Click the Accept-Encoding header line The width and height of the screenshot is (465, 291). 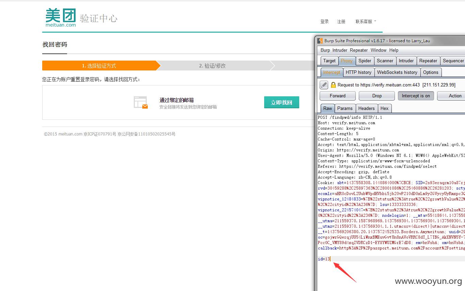tap(353, 172)
